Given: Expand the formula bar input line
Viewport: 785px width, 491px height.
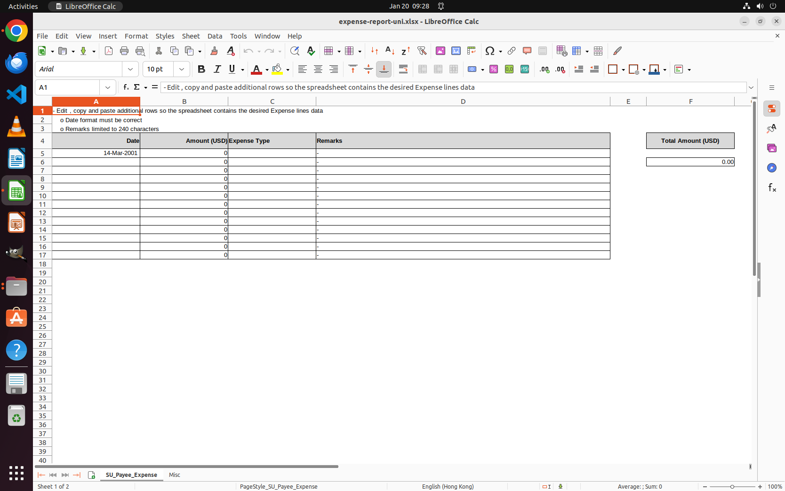Looking at the screenshot, I should [751, 87].
